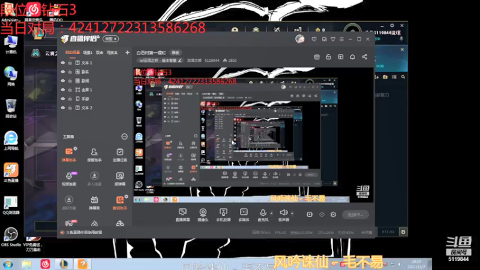The image size is (480, 270).
Task: Add a 多媒体 multimedia source
Action: [x=244, y=215]
